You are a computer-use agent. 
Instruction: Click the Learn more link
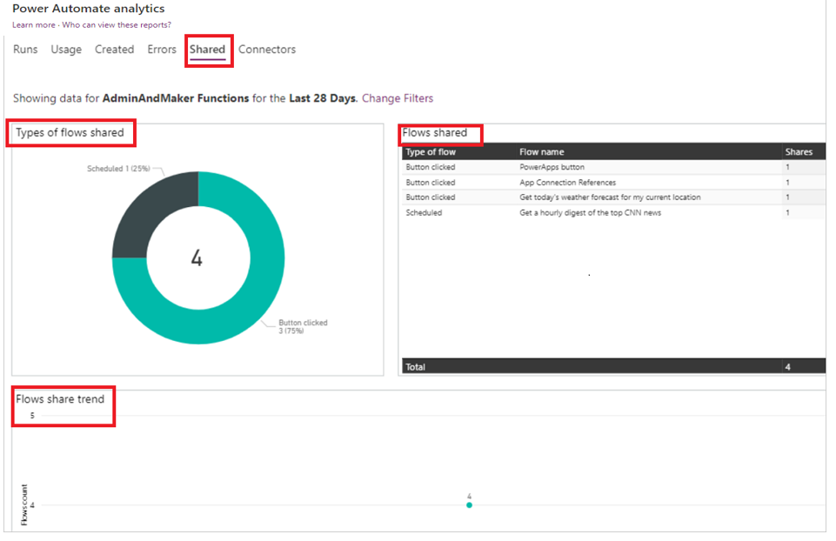tap(34, 25)
